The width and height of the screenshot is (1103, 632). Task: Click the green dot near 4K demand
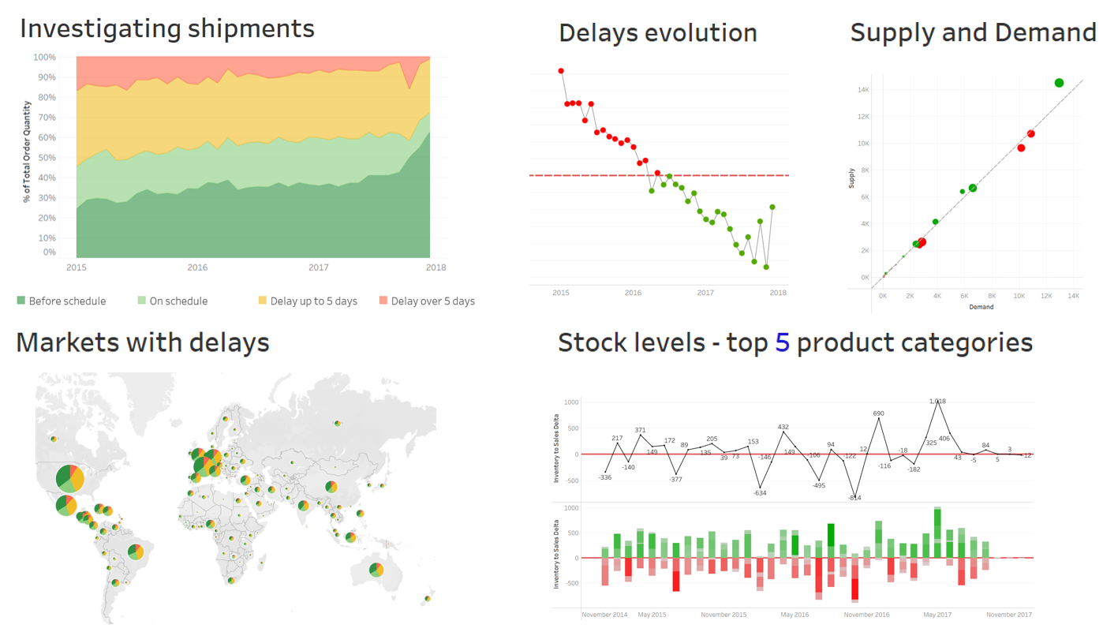click(936, 223)
